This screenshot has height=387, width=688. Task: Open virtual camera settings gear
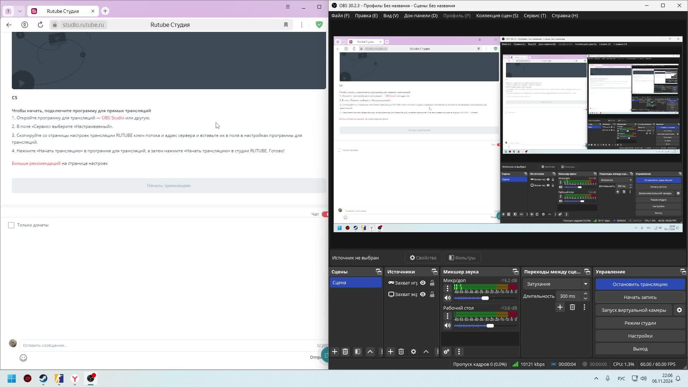[679, 310]
